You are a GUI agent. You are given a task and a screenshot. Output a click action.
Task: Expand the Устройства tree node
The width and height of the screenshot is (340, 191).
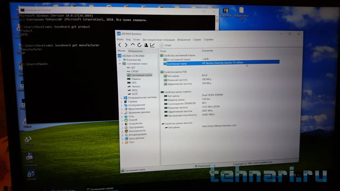pos(122,124)
